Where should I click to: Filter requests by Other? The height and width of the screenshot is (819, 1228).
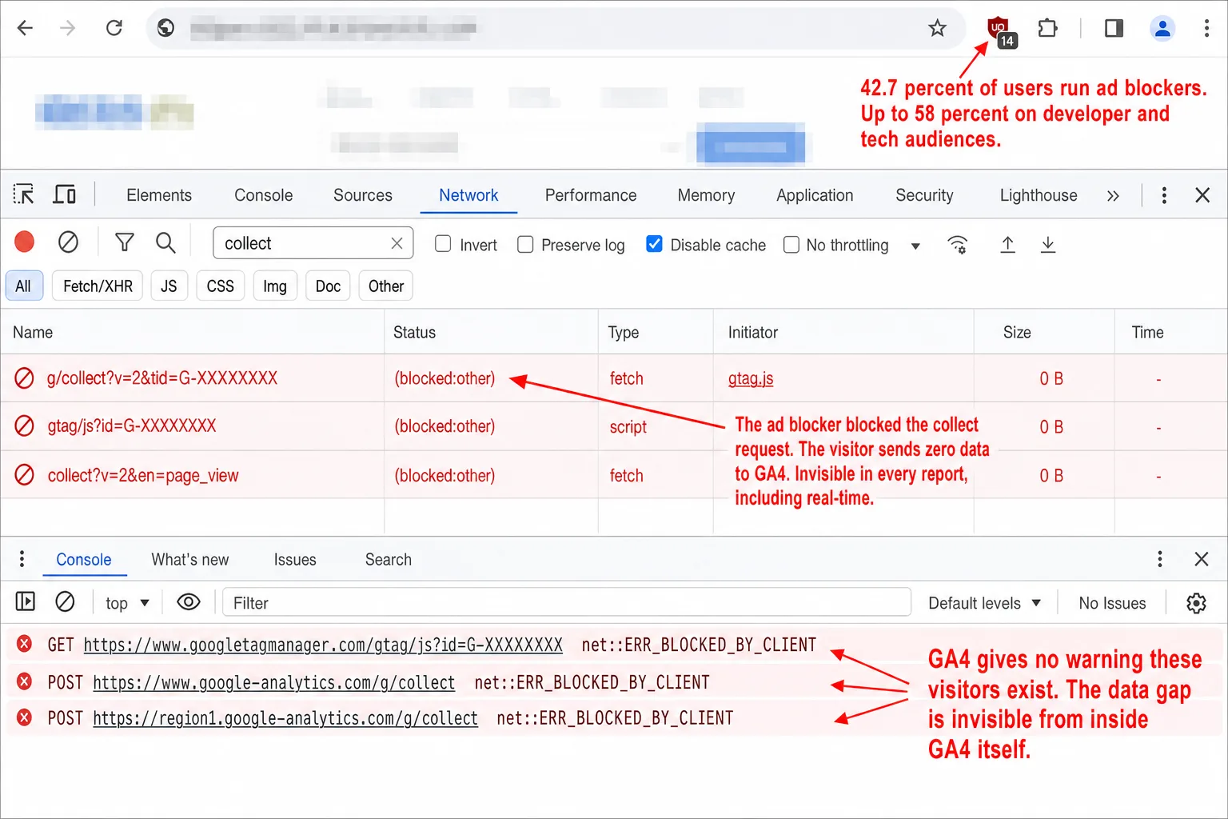(x=386, y=286)
